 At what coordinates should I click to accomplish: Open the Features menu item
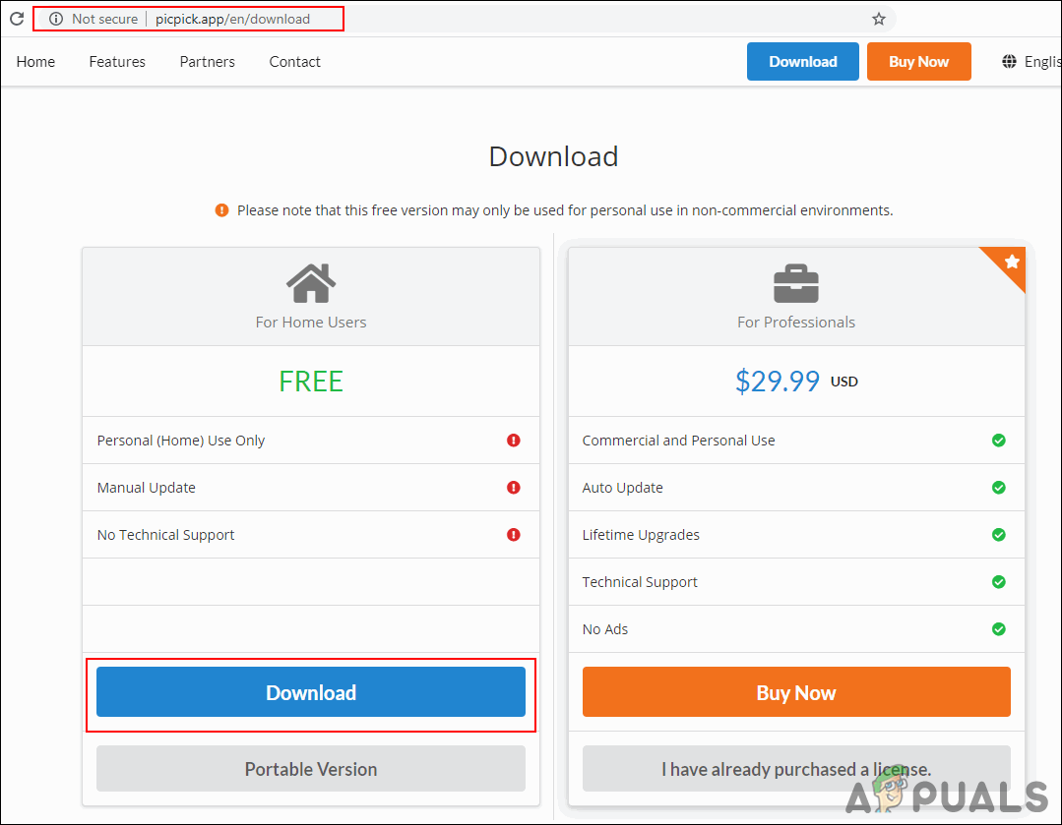(117, 62)
